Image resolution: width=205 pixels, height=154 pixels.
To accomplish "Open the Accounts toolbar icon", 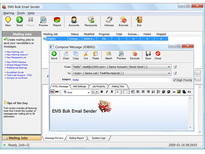I will click(x=74, y=21).
